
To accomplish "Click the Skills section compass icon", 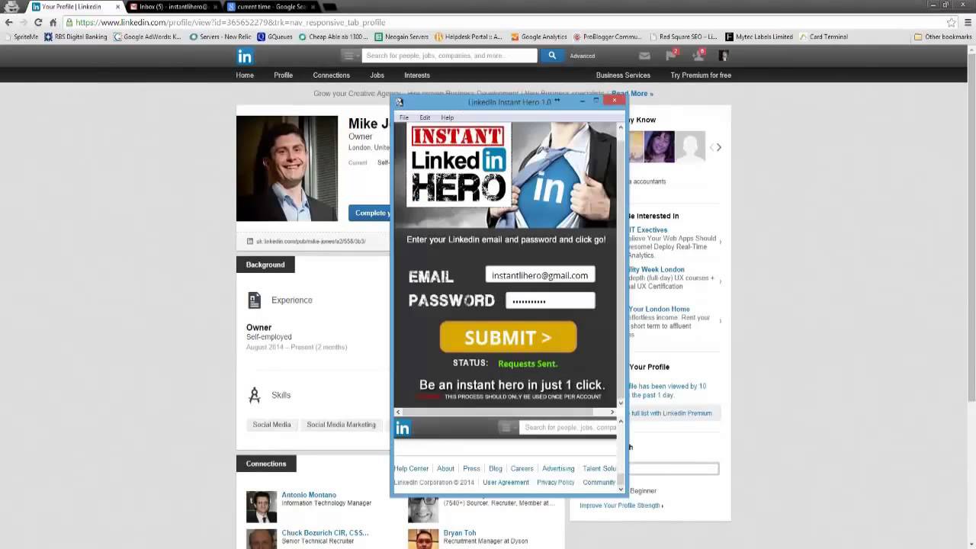I will (x=255, y=395).
